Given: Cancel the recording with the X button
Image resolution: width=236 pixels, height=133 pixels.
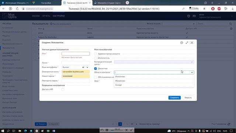Looking at the screenshot, I should (x=126, y=130).
